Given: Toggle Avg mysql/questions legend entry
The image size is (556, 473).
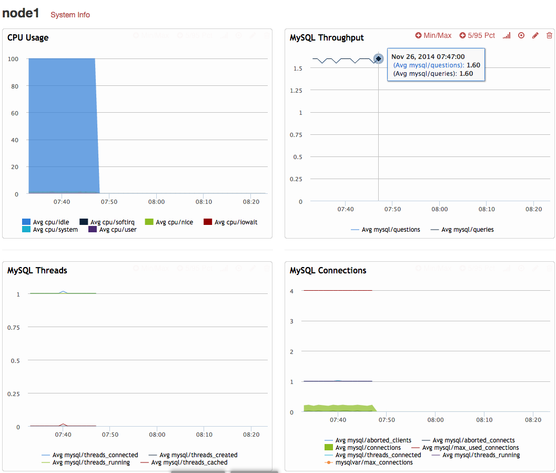Looking at the screenshot, I should tap(390, 230).
